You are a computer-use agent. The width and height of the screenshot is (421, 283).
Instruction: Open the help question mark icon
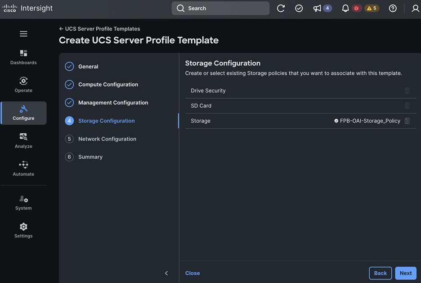pos(393,9)
